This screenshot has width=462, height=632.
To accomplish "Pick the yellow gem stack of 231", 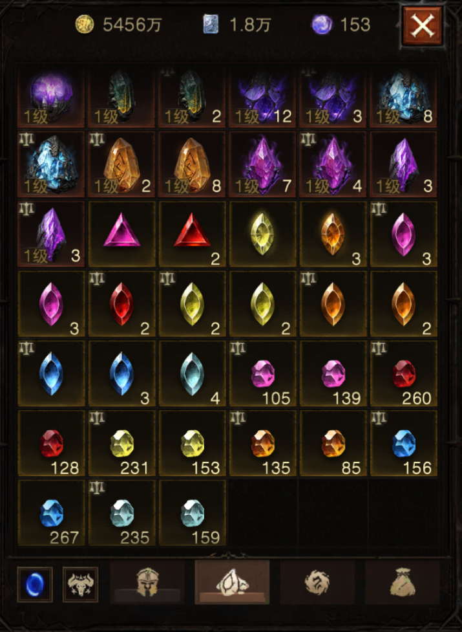I will click(x=122, y=443).
